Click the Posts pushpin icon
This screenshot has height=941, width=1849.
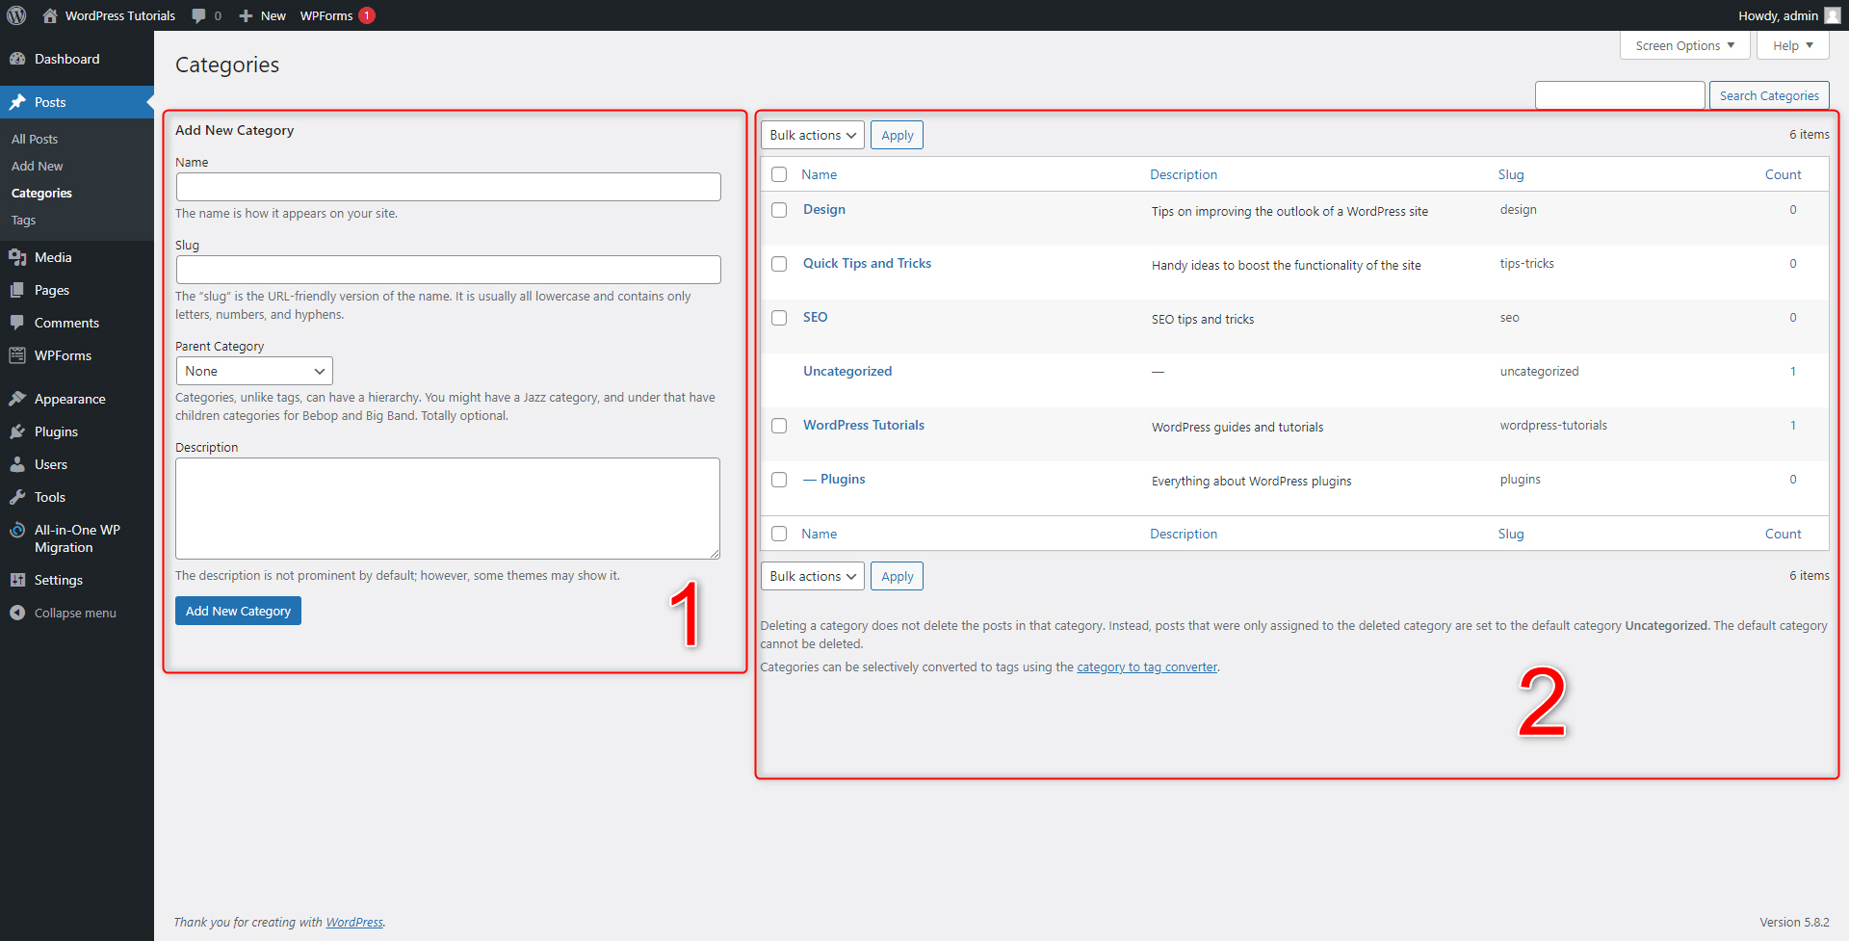click(x=17, y=102)
